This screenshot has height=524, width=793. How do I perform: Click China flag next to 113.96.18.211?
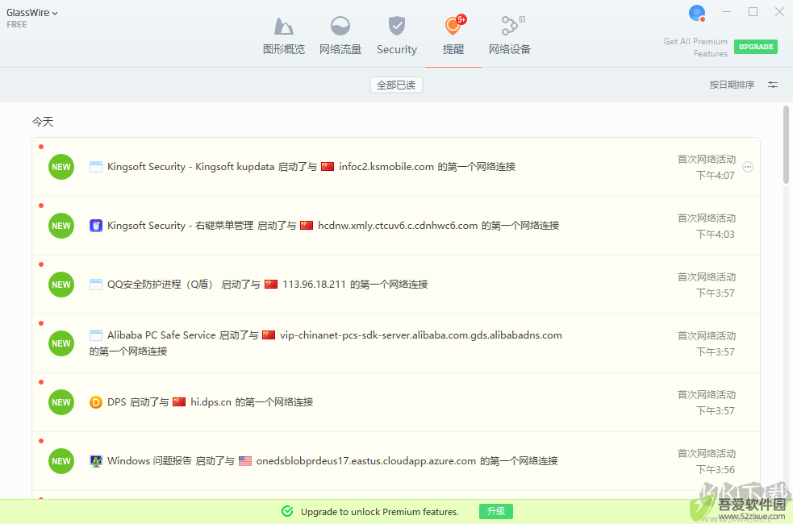click(271, 284)
